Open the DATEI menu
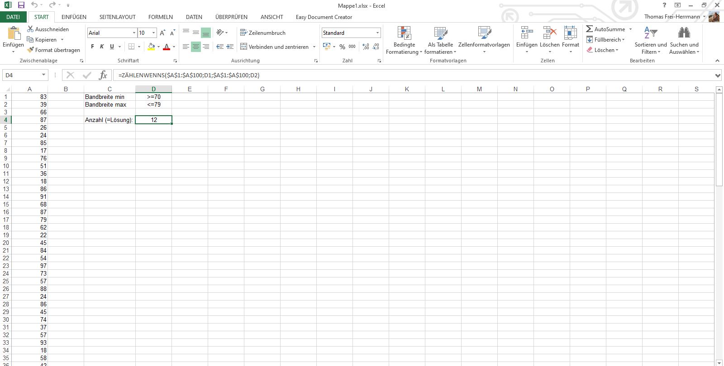This screenshot has width=724, height=366. [x=13, y=17]
